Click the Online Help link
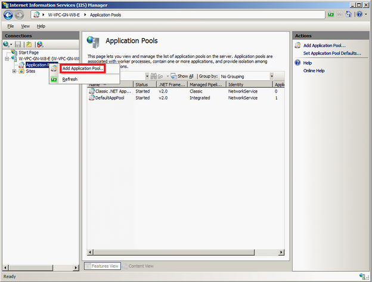Image resolution: width=372 pixels, height=282 pixels. coord(314,70)
